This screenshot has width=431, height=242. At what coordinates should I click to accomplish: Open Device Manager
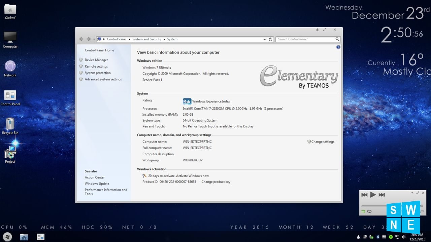click(96, 60)
